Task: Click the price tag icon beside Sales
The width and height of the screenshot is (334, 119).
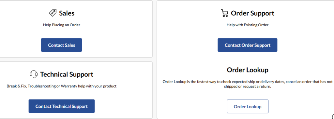Action: (53, 13)
